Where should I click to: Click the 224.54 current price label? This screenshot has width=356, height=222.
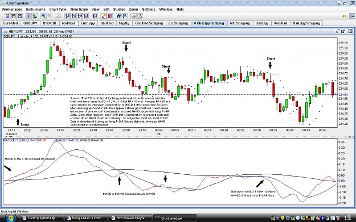343,95
